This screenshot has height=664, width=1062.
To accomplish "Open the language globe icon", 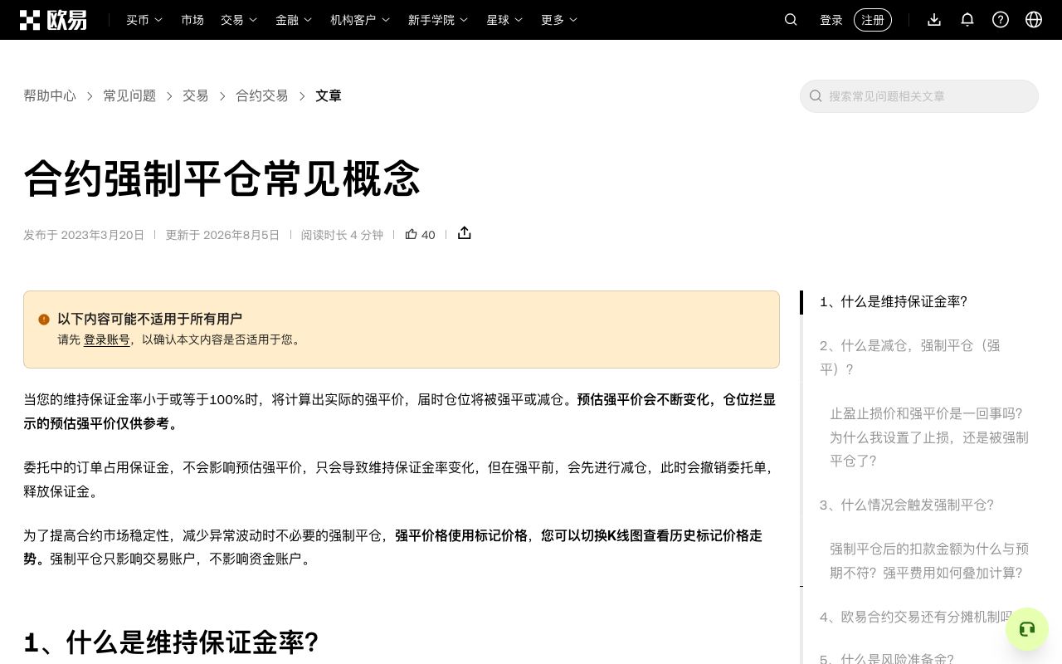I will [1034, 20].
